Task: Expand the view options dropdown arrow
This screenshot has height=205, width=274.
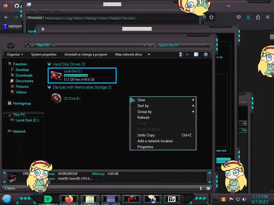Action: pos(187,54)
